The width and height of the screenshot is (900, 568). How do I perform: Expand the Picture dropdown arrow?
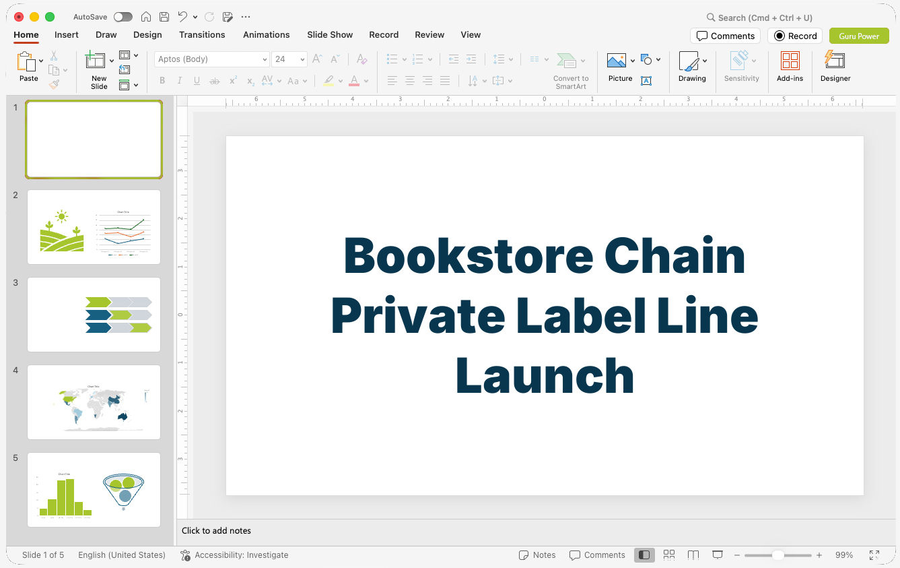(632, 61)
